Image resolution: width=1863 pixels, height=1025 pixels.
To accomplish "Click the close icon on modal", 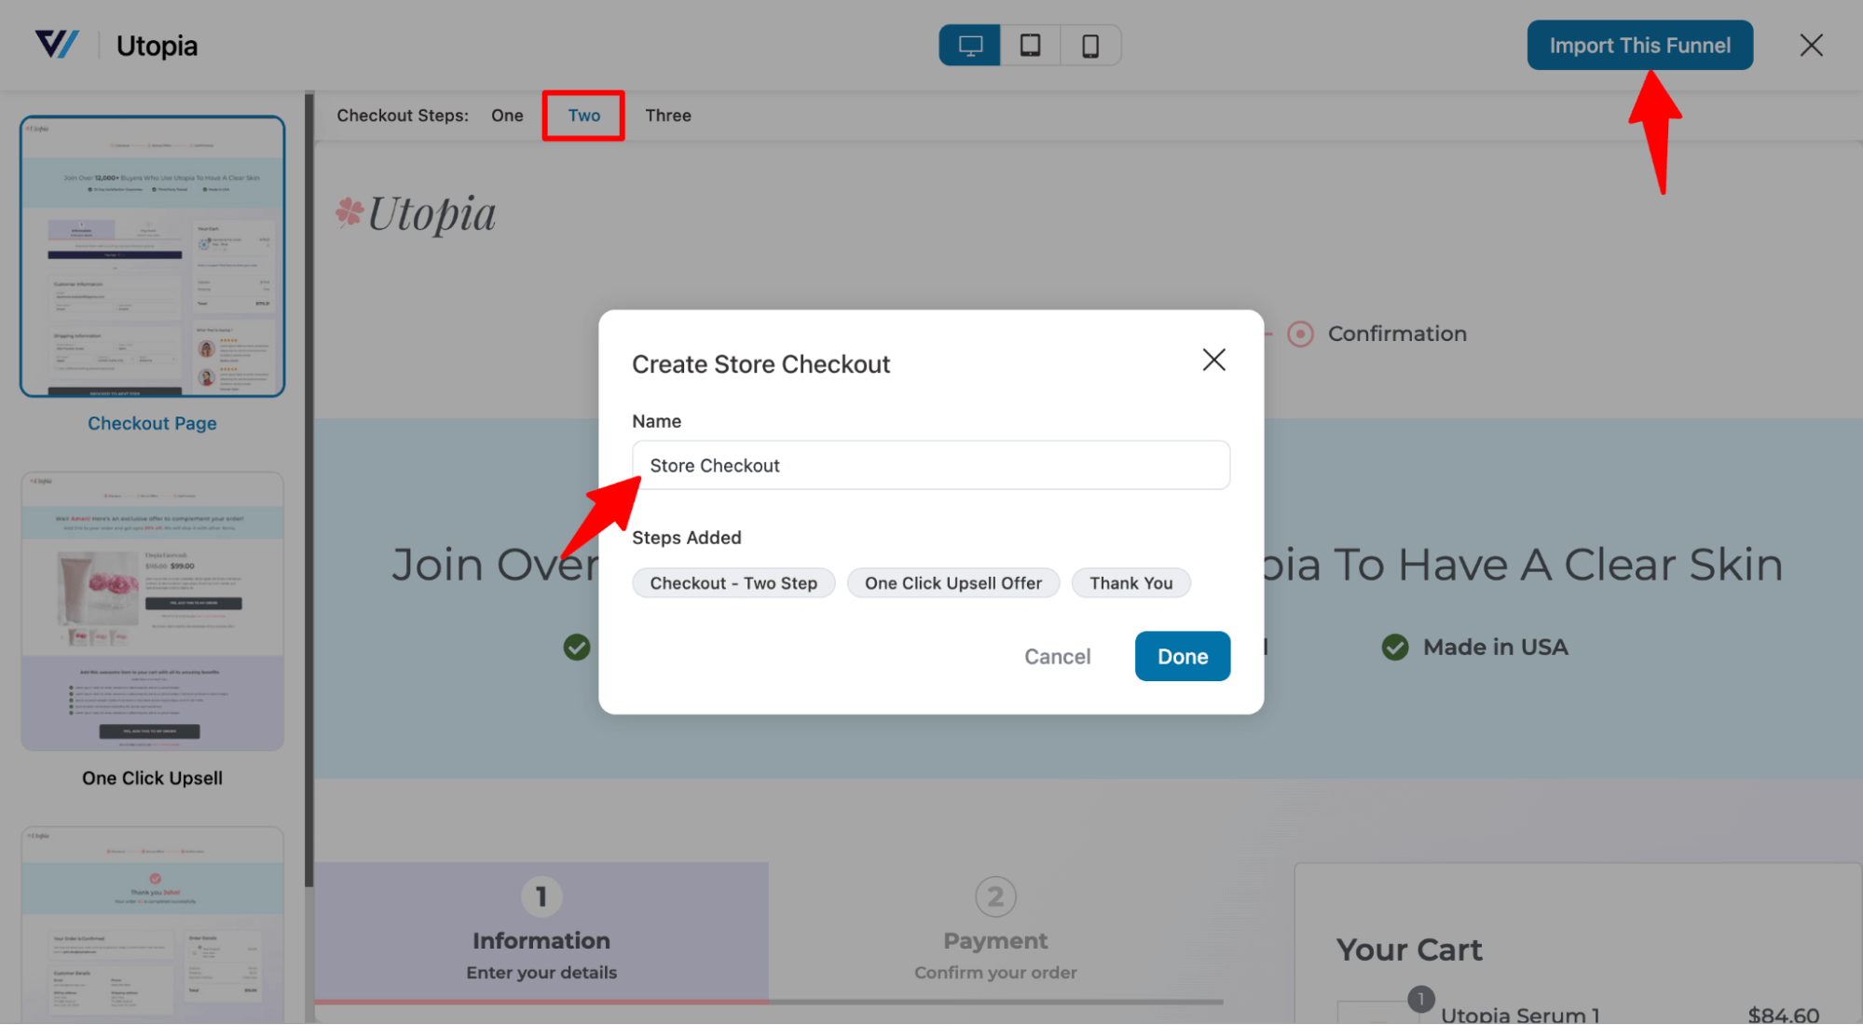I will pyautogui.click(x=1213, y=360).
